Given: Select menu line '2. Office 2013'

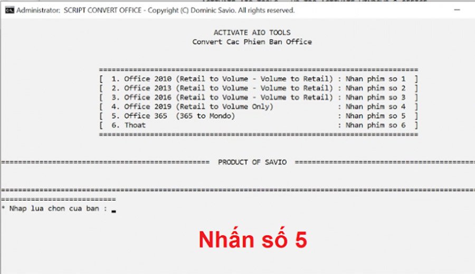Looking at the screenshot, I should 259,89.
